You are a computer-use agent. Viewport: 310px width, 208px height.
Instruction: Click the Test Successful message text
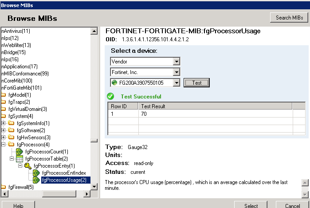click(141, 97)
